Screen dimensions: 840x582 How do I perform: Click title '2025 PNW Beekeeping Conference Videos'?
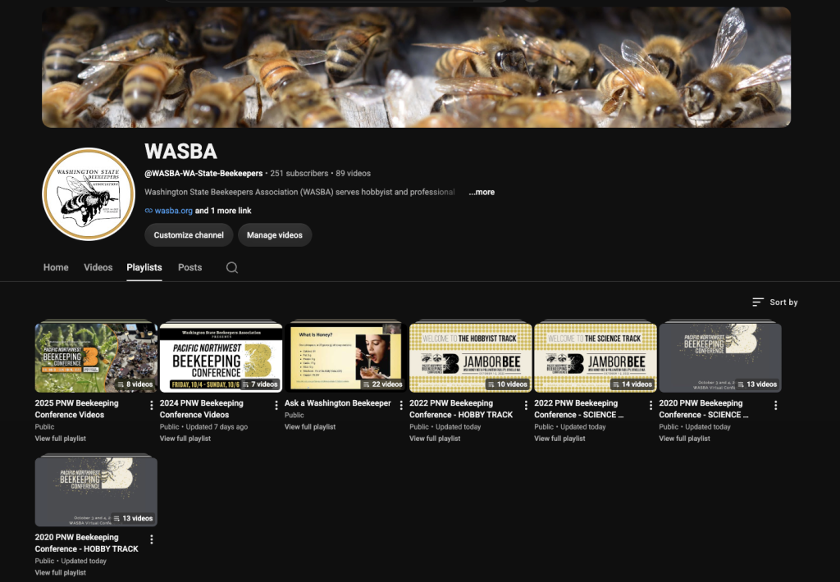click(76, 409)
